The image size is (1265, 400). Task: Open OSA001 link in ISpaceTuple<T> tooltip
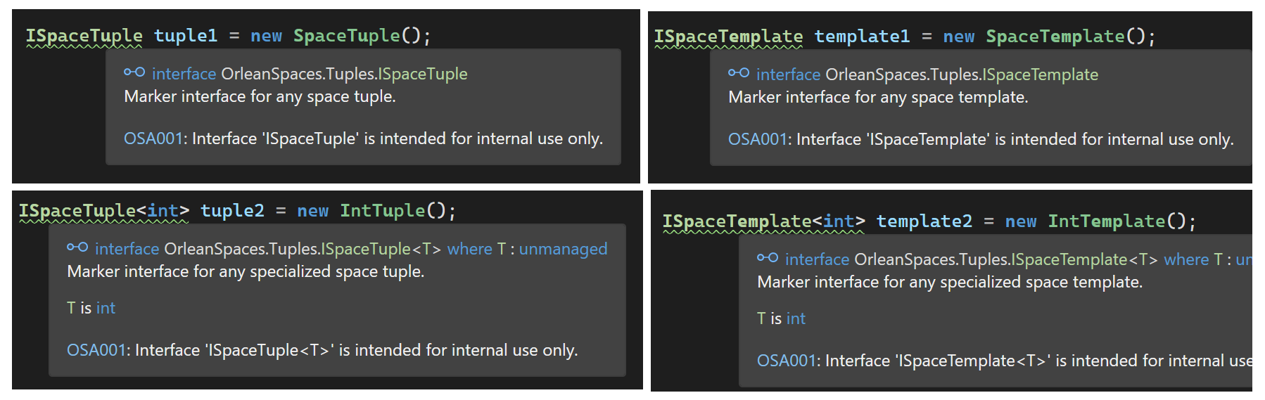pos(96,350)
